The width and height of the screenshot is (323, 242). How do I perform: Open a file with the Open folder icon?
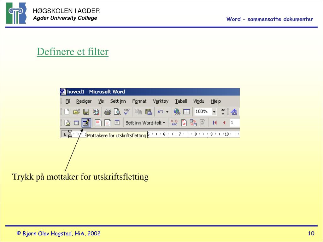[x=76, y=112]
